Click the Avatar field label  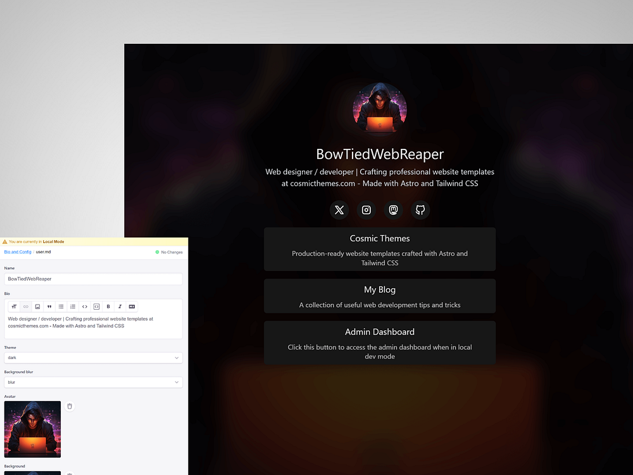pos(9,396)
